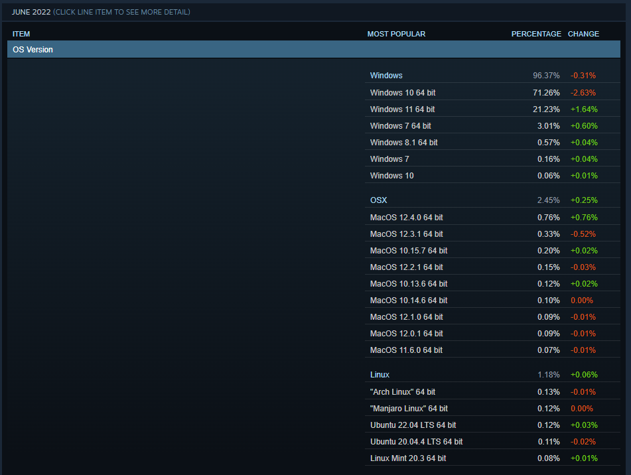
Task: Click the -0.52% change value
Action: [x=583, y=234]
